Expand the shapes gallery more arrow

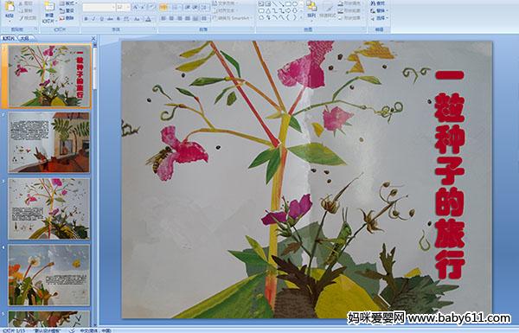point(302,17)
